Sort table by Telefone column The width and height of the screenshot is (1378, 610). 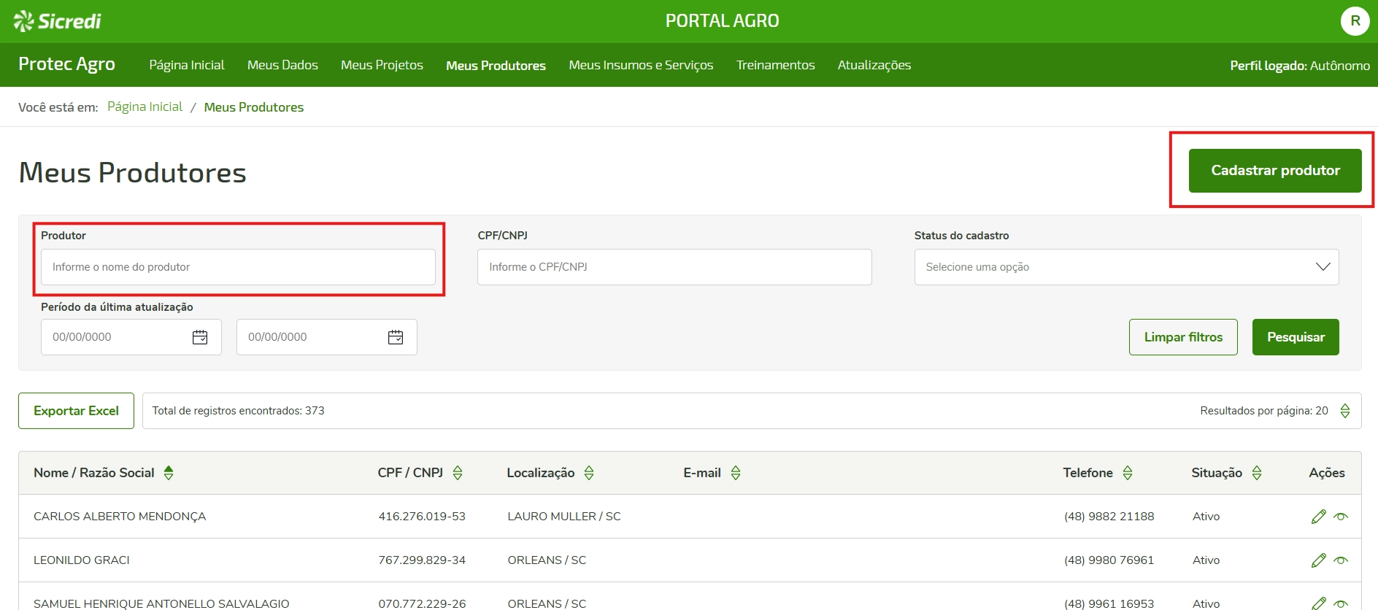click(x=1128, y=473)
